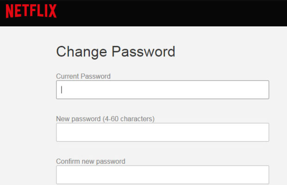This screenshot has width=287, height=185.
Task: Click the Change Password heading
Action: (116, 51)
